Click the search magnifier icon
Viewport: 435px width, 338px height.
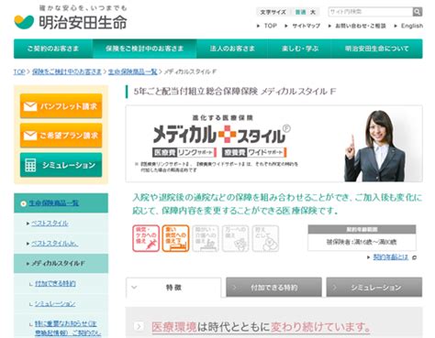(418, 12)
